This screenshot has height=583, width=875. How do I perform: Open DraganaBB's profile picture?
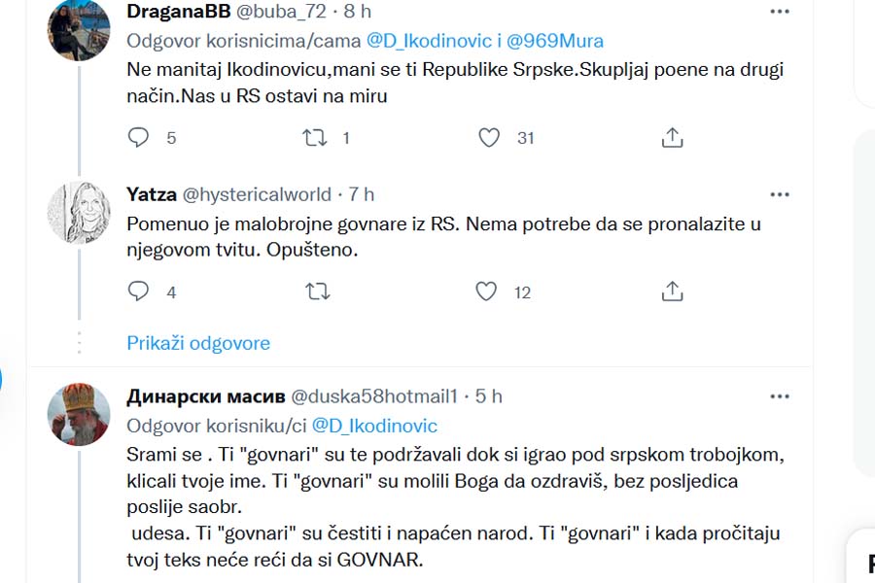pyautogui.click(x=79, y=29)
